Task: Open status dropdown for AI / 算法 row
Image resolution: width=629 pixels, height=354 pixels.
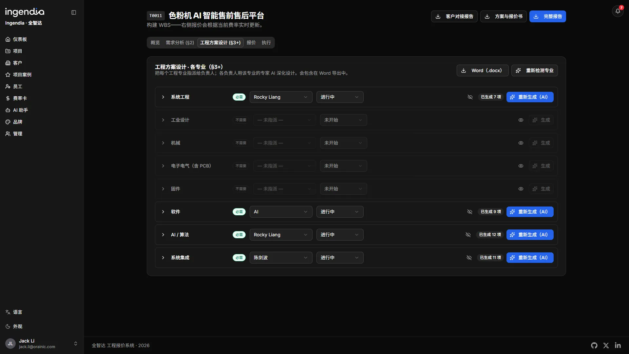Action: coord(340,235)
